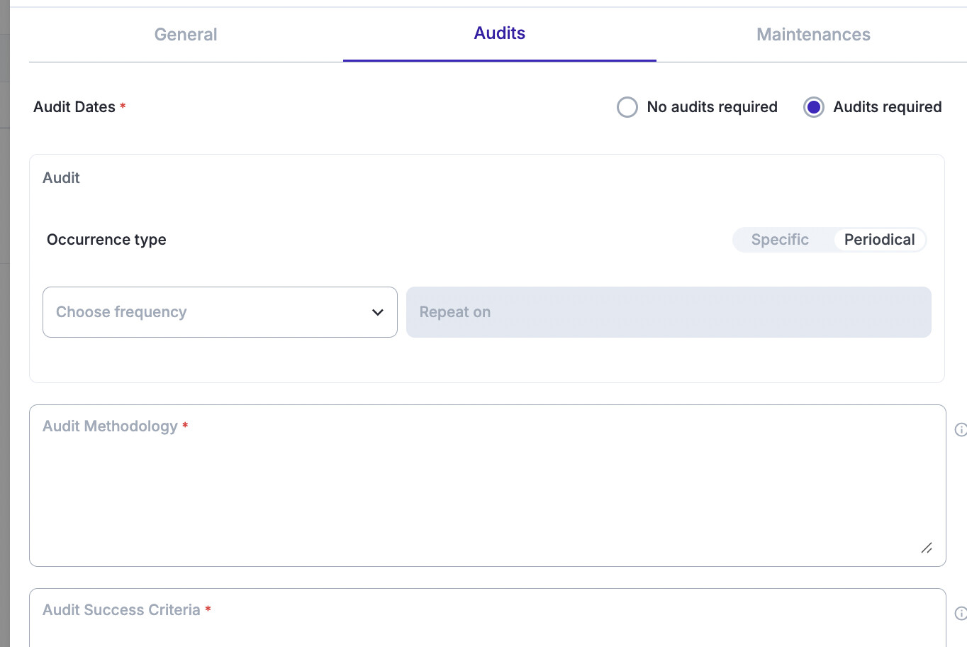The height and width of the screenshot is (647, 967).
Task: Click the info icon beside Audit Success Criteria
Action: [x=961, y=613]
